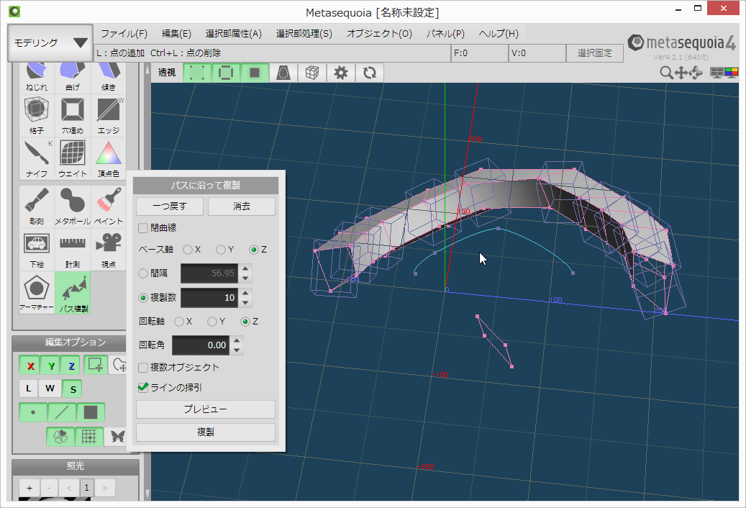Select the ナイフ knife tool
This screenshot has height=508, width=746.
pyautogui.click(x=37, y=159)
